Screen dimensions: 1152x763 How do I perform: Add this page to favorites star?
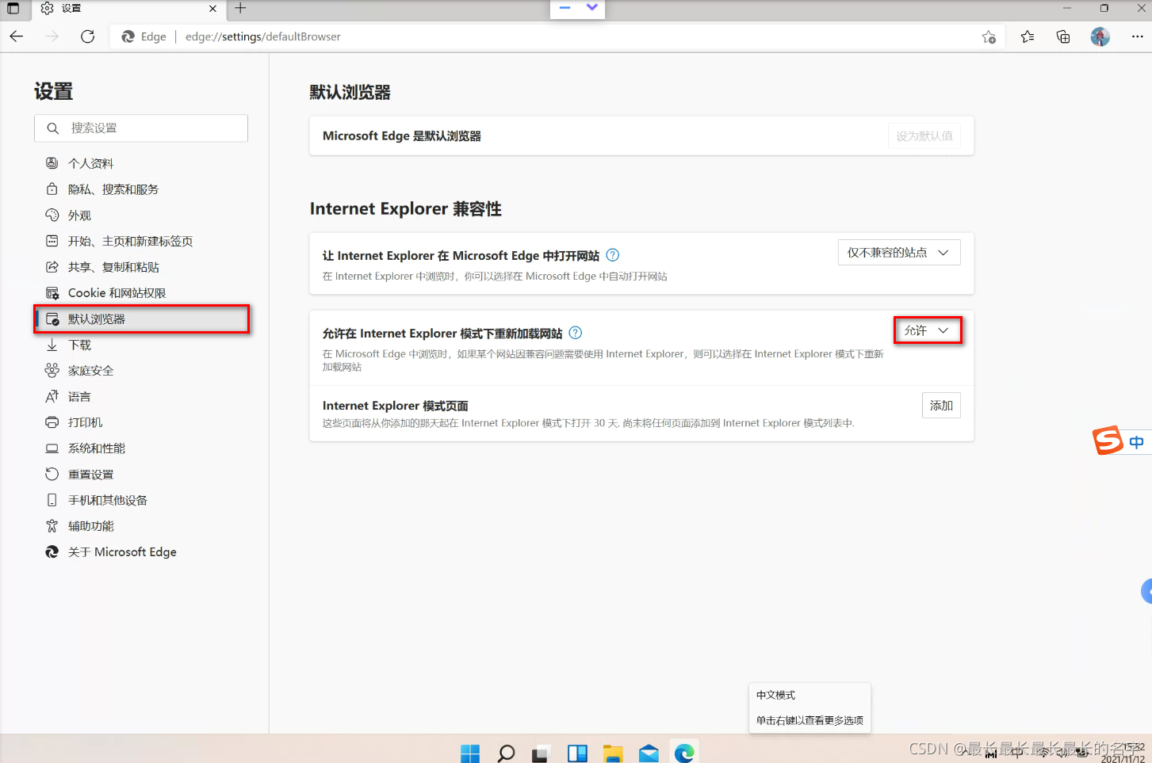pyautogui.click(x=989, y=36)
